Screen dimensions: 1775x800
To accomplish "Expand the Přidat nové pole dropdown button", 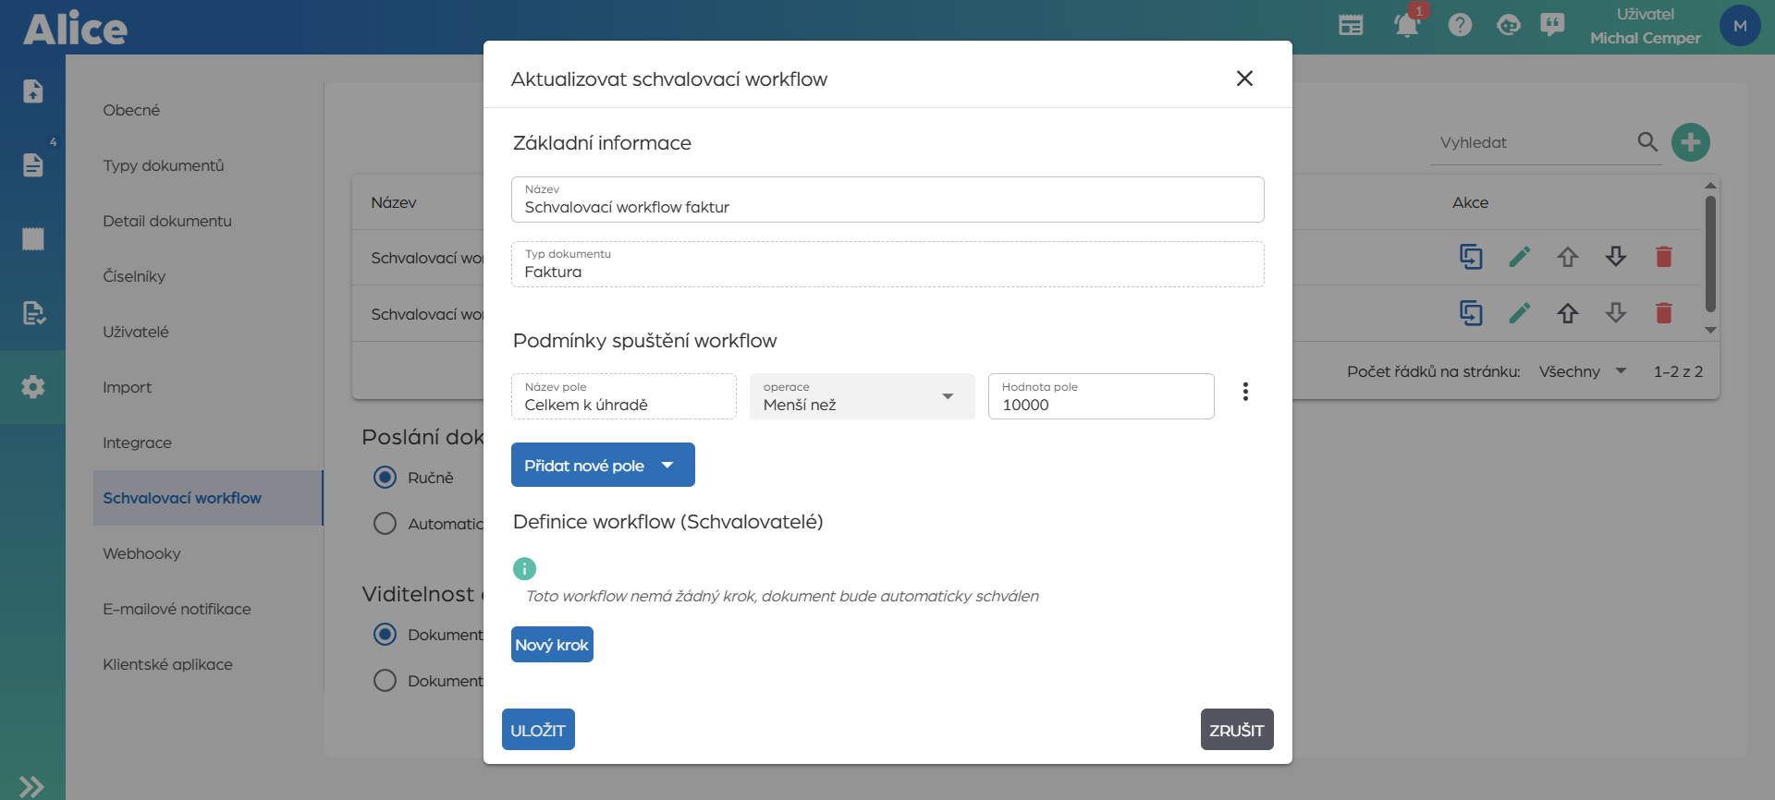I will (x=602, y=465).
